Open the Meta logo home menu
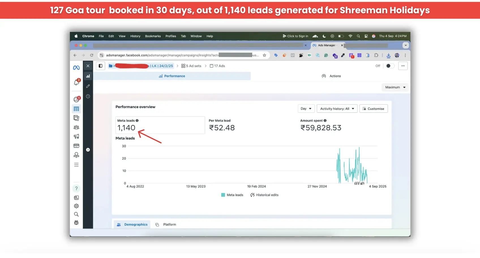 (x=76, y=68)
